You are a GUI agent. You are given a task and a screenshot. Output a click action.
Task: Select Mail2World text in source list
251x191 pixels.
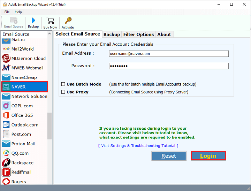[x=23, y=49]
